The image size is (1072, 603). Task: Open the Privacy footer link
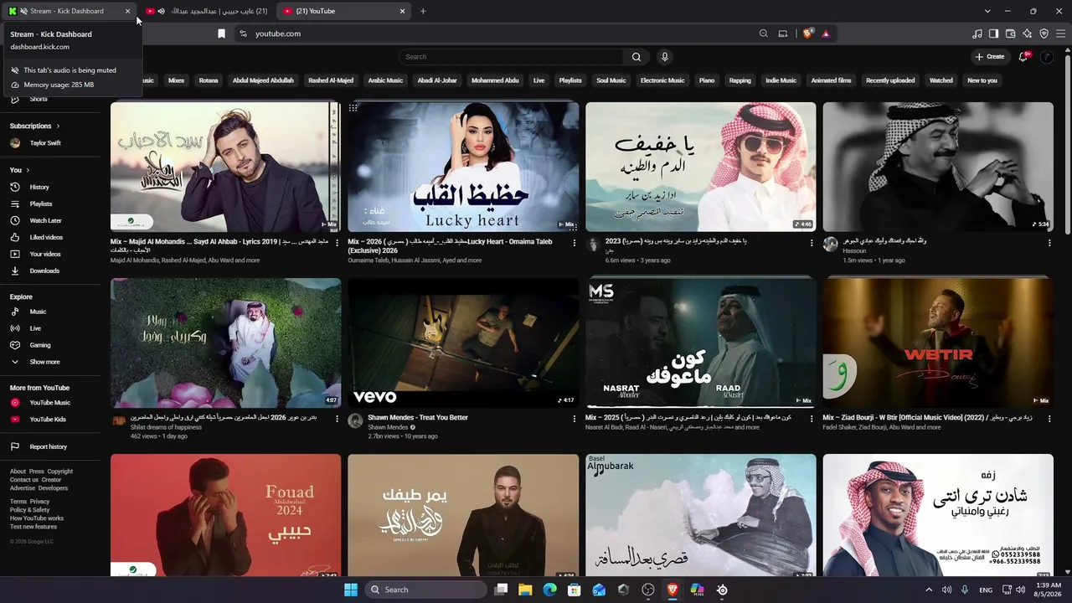pos(39,502)
